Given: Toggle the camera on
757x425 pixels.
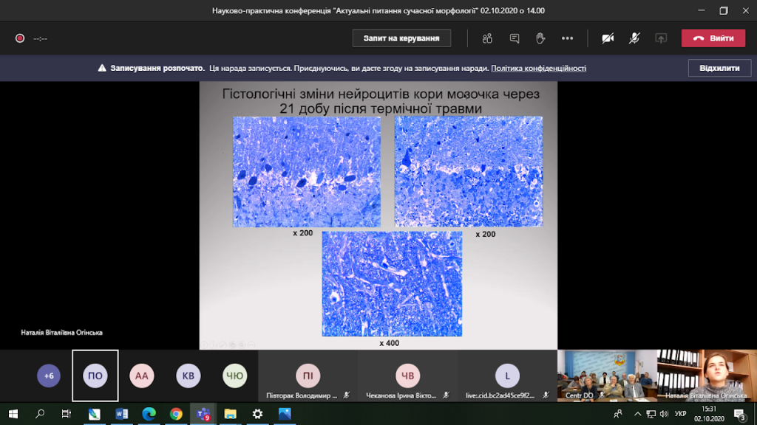Looking at the screenshot, I should [608, 38].
